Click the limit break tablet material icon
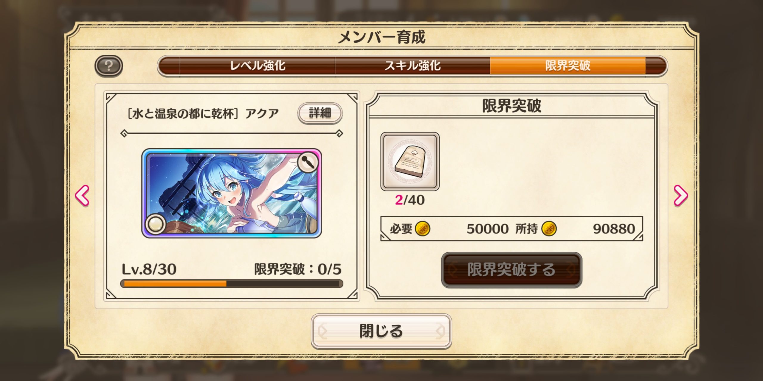The width and height of the screenshot is (763, 381). coord(410,162)
